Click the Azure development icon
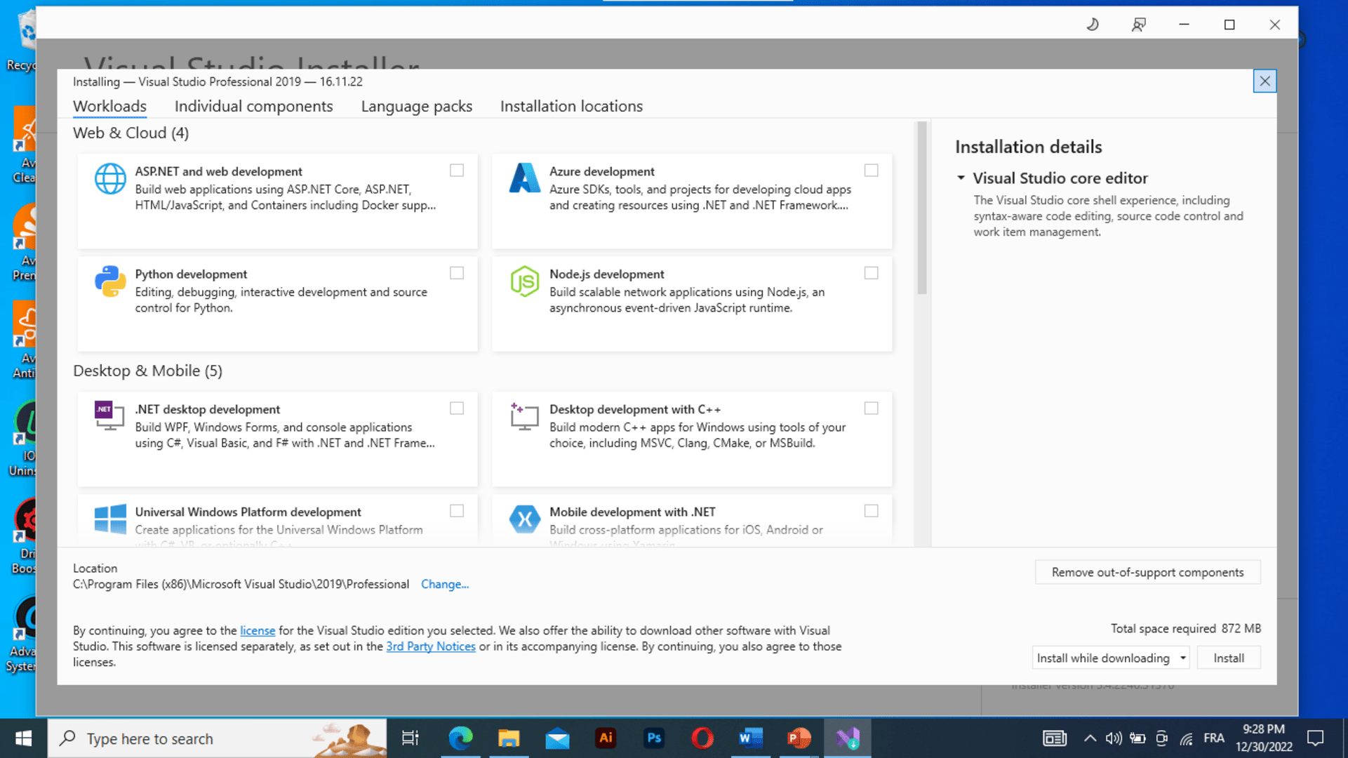This screenshot has height=758, width=1348. point(524,178)
